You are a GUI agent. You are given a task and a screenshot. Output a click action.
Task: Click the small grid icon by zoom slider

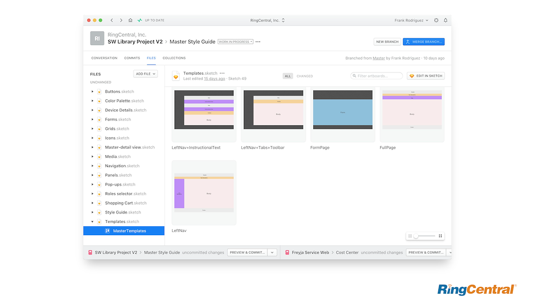point(410,236)
